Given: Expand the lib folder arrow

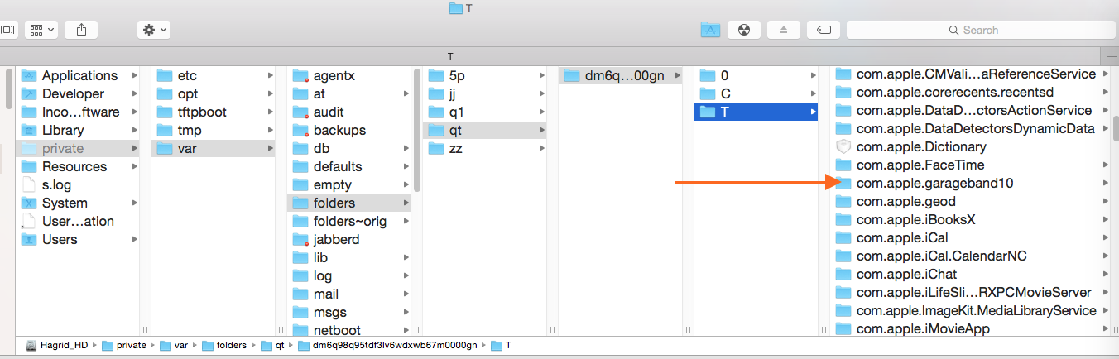Looking at the screenshot, I should point(406,257).
